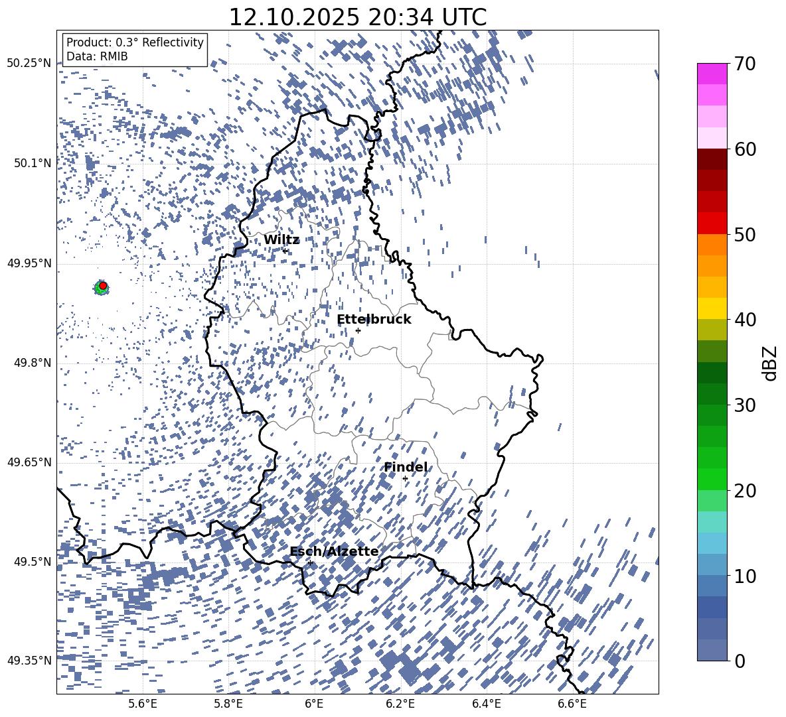Click the 50.25°N latitude tick label
Viewport: 786px width, 717px height.
tap(29, 63)
